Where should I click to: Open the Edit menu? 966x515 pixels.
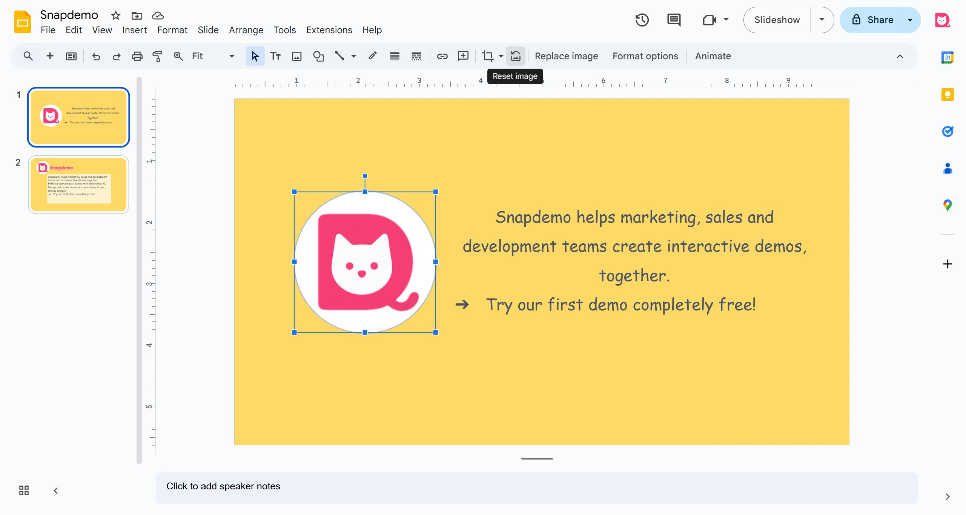click(x=74, y=30)
